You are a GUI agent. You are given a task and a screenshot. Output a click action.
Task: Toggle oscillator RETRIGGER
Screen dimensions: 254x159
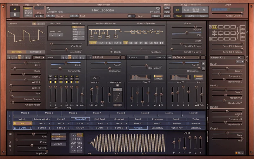36,52
